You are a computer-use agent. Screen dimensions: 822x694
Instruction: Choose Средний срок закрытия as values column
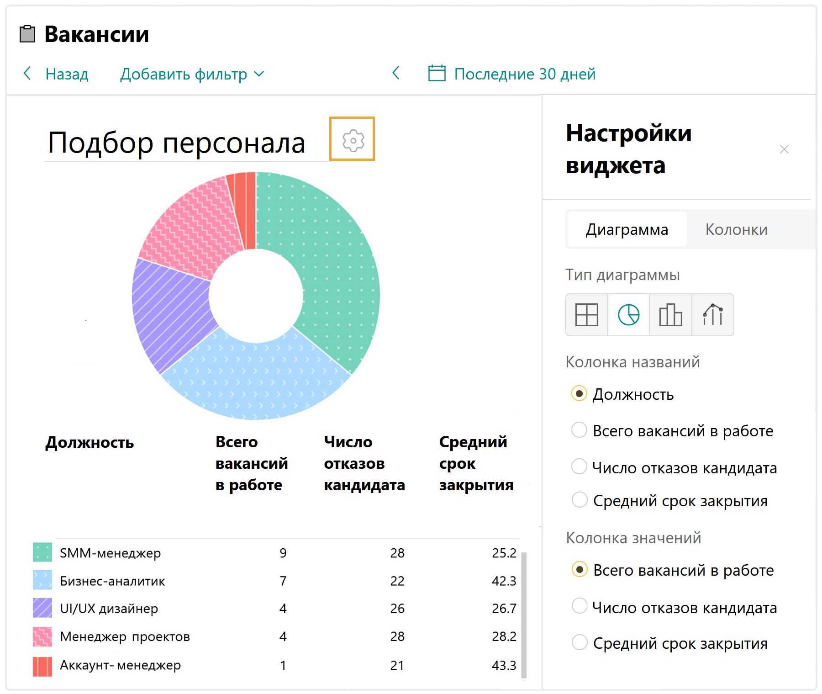click(579, 642)
